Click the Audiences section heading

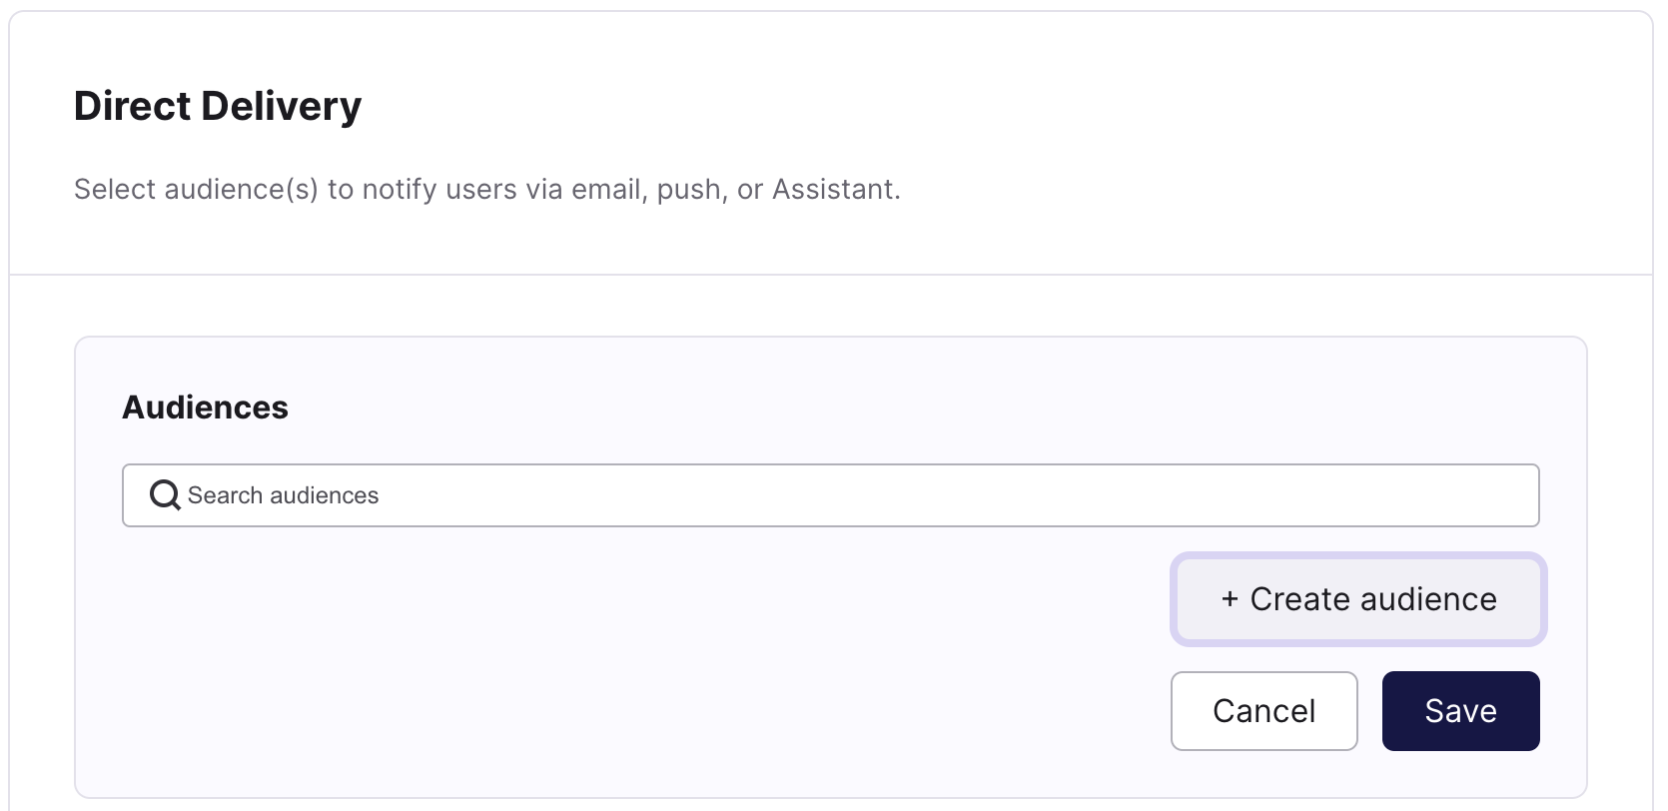(205, 406)
